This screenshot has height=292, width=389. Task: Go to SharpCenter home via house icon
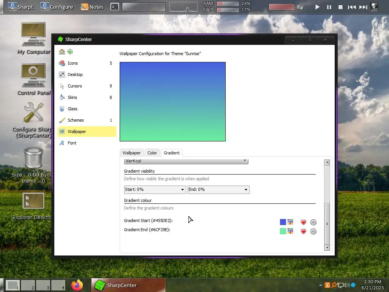coord(62,52)
